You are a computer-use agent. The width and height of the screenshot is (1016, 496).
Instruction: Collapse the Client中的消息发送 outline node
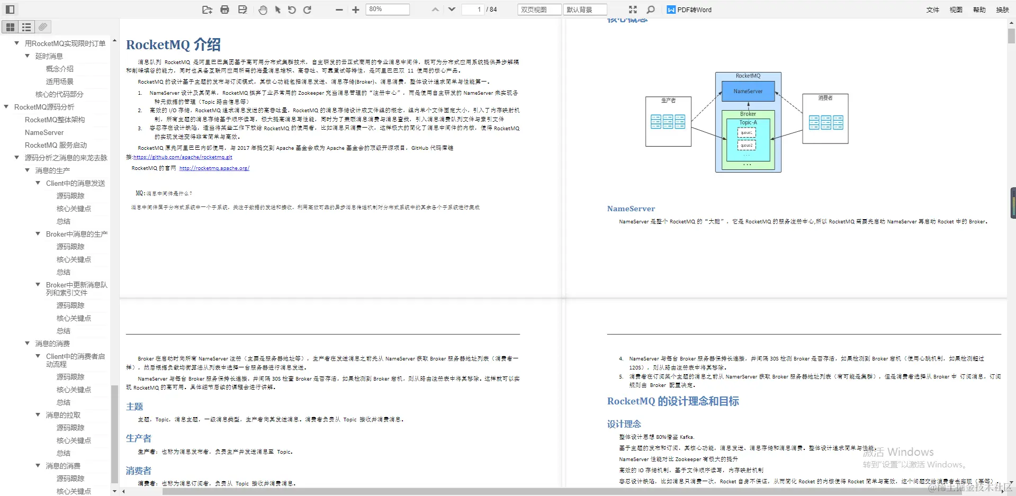coord(38,183)
